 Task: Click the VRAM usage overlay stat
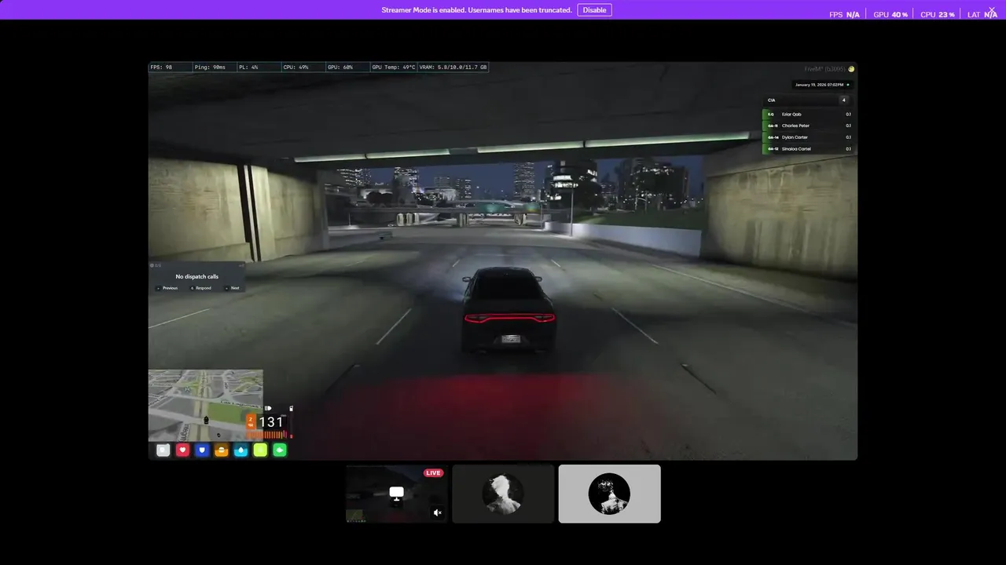pos(453,67)
